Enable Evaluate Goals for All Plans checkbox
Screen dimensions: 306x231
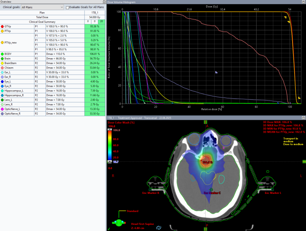(68, 7)
